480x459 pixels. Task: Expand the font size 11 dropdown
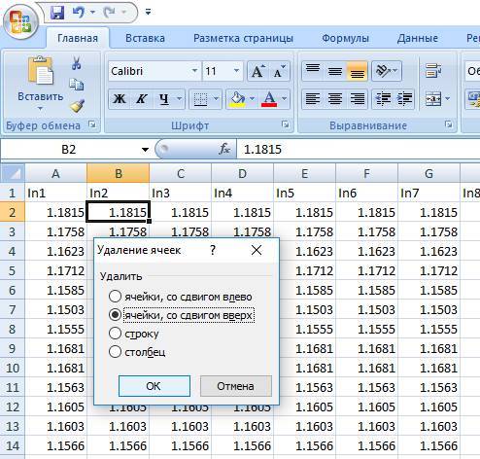236,71
